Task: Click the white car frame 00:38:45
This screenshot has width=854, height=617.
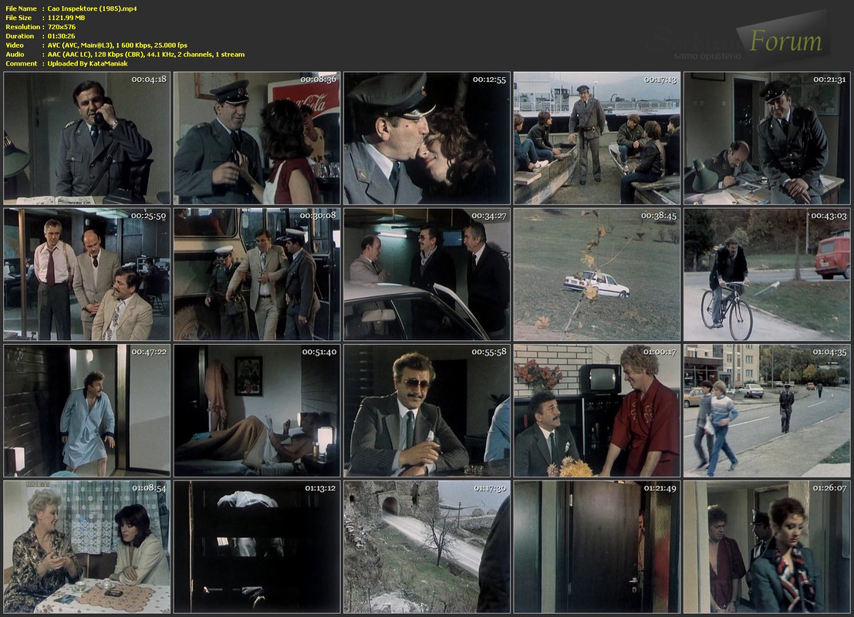Action: click(x=597, y=275)
